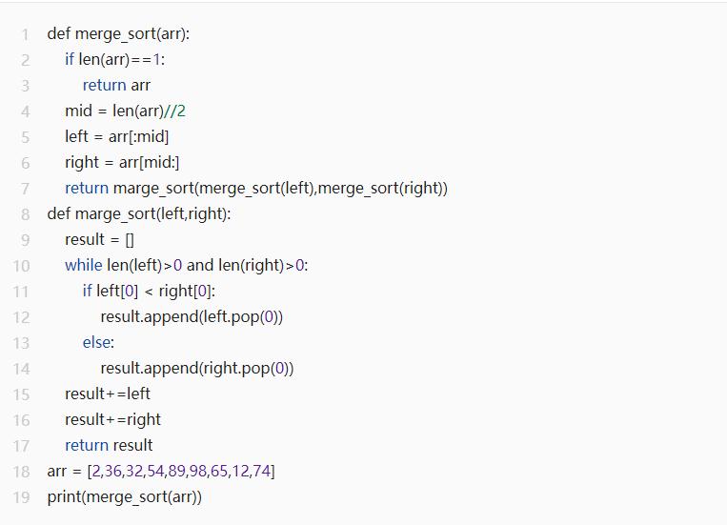Click the 'else:' keyword on line 13
The width and height of the screenshot is (727, 525).
tap(98, 342)
